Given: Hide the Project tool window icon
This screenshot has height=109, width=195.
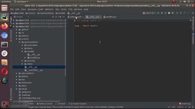Looking at the screenshot, I should tap(64, 17).
